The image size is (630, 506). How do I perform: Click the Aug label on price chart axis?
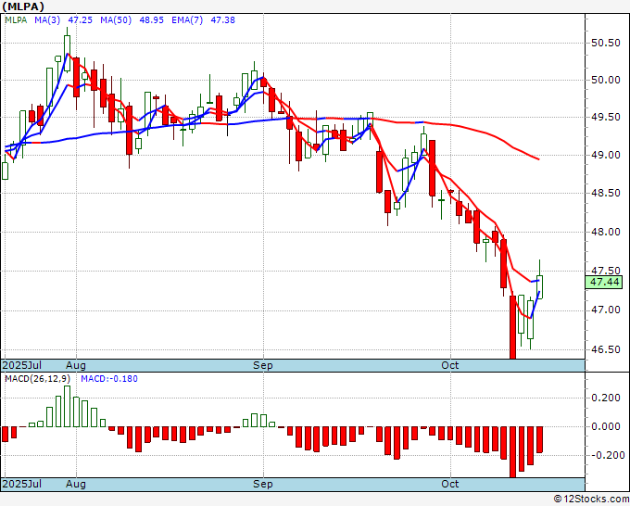76,365
